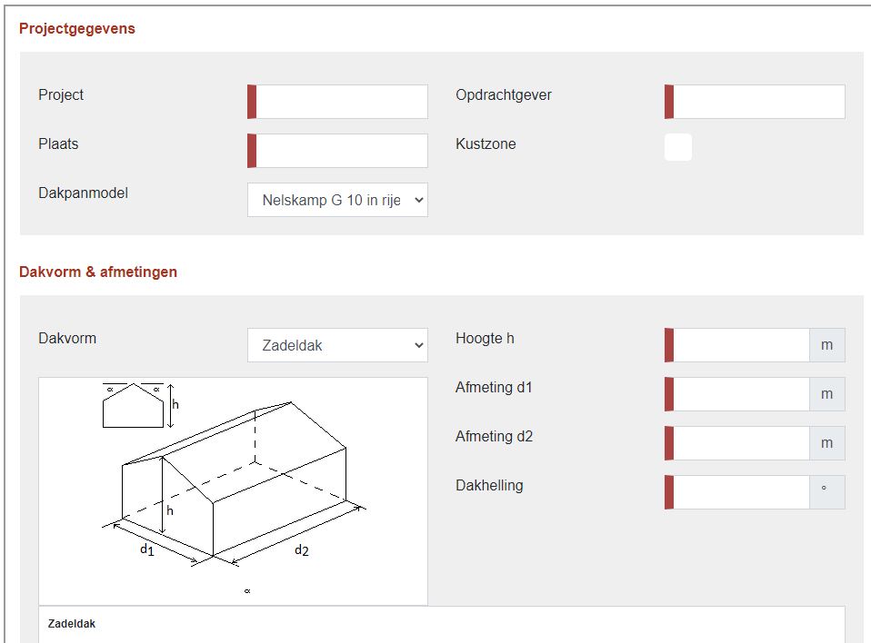Image resolution: width=871 pixels, height=643 pixels.
Task: Click the Zadeldak description box
Action: 441,624
